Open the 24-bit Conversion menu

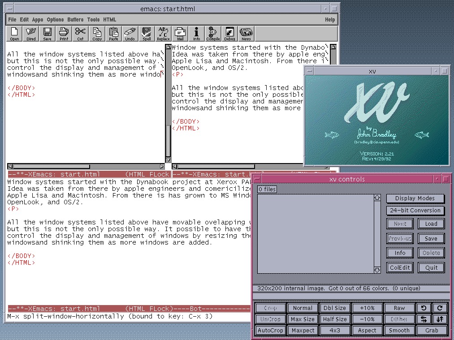coord(415,211)
